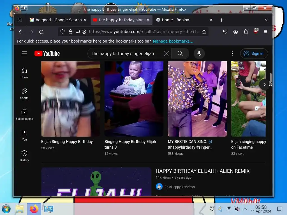Click the Manage bookmarks link
Viewport: 287px width, 215px height.
tap(173, 41)
